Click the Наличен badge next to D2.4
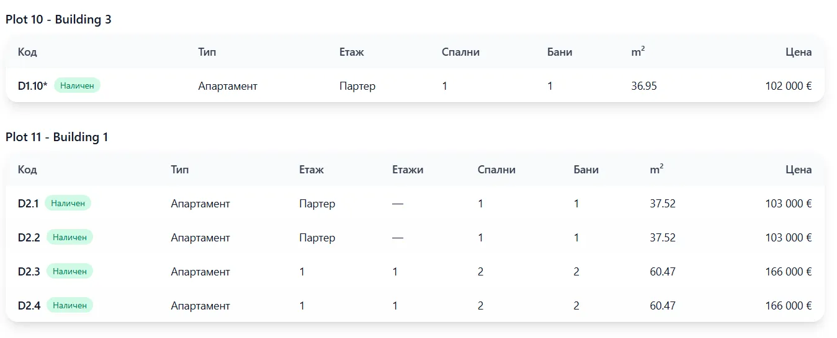Screen dimensions: 837x338 (x=69, y=305)
